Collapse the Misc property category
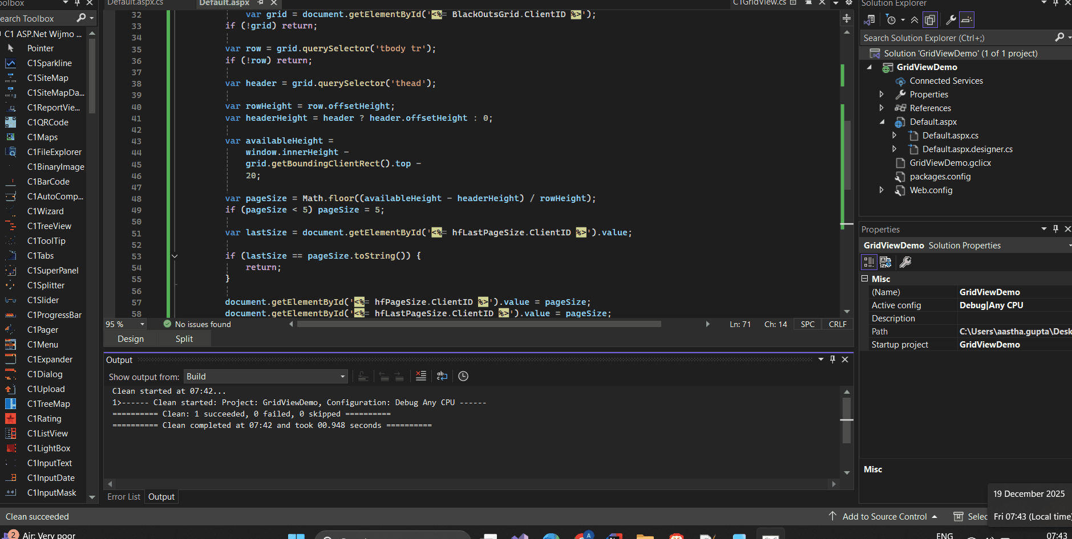The height and width of the screenshot is (539, 1072). (x=865, y=279)
